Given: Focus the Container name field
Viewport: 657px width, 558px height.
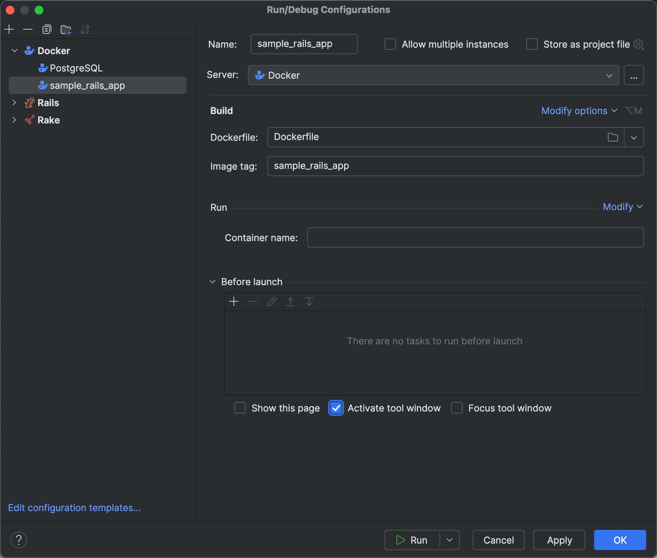Looking at the screenshot, I should (475, 237).
